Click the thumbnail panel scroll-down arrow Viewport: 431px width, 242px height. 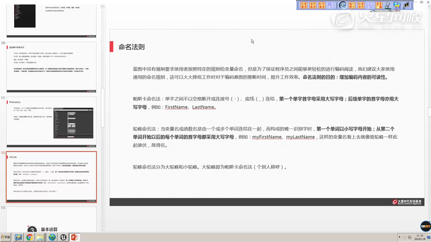[x=102, y=228]
